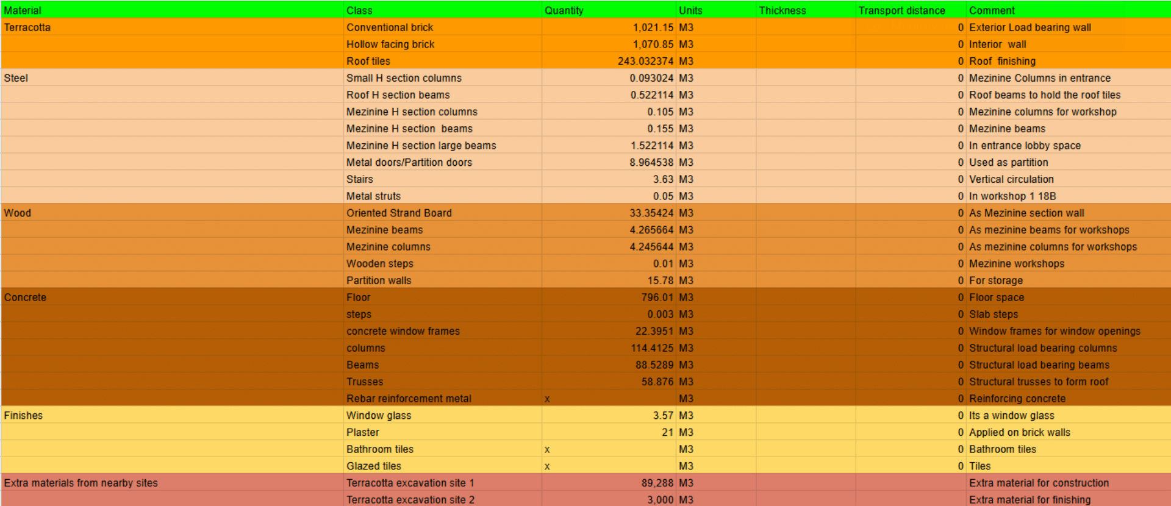Click In entrance lobby space comment

click(x=1069, y=146)
